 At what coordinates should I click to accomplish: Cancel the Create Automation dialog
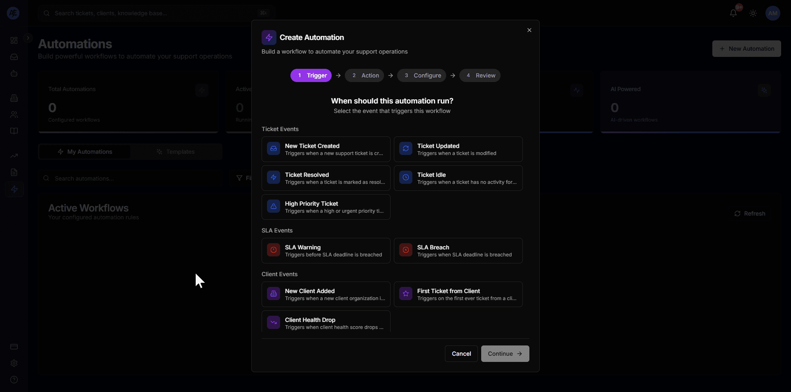click(x=461, y=354)
